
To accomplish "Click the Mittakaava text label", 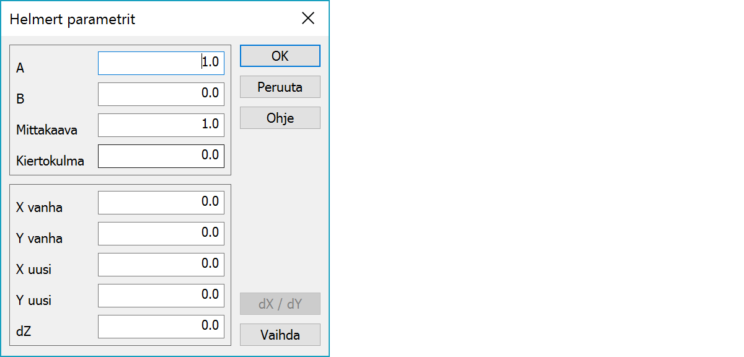I will point(47,131).
